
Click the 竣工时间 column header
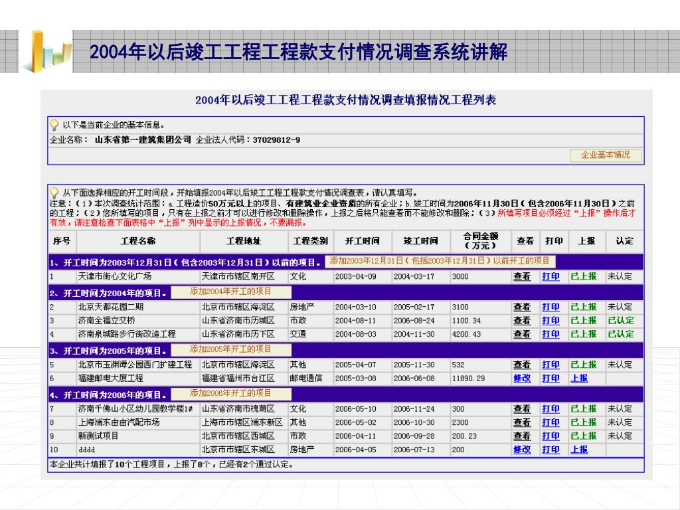(x=420, y=240)
